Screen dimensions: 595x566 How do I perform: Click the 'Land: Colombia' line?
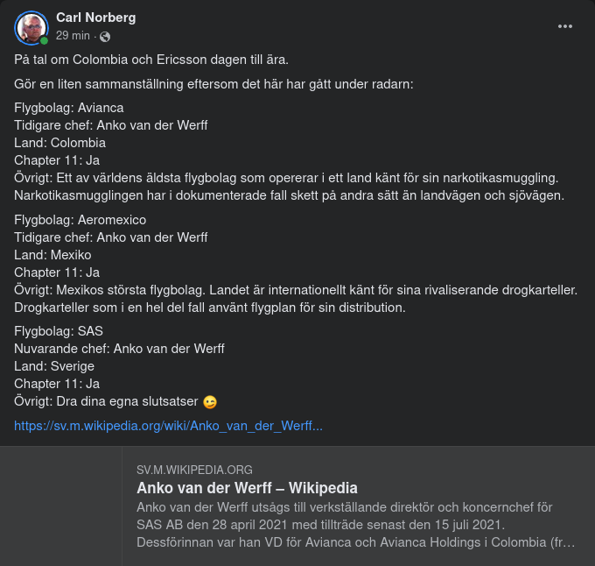60,143
